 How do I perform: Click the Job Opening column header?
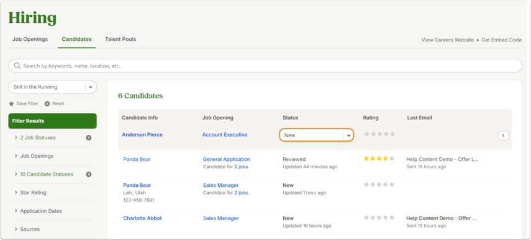click(218, 118)
